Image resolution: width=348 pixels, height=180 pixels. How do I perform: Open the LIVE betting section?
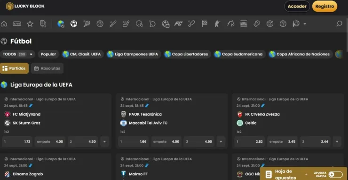(17, 23)
